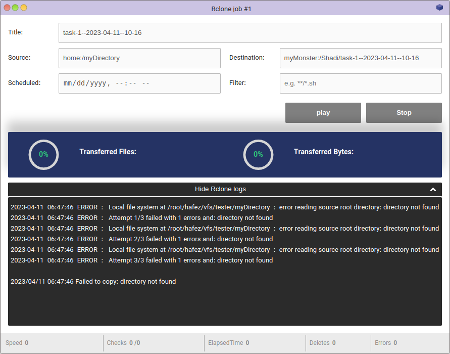Screen dimensions: 450x354
Task: Click the green maximize window button
Action: coord(15,8)
